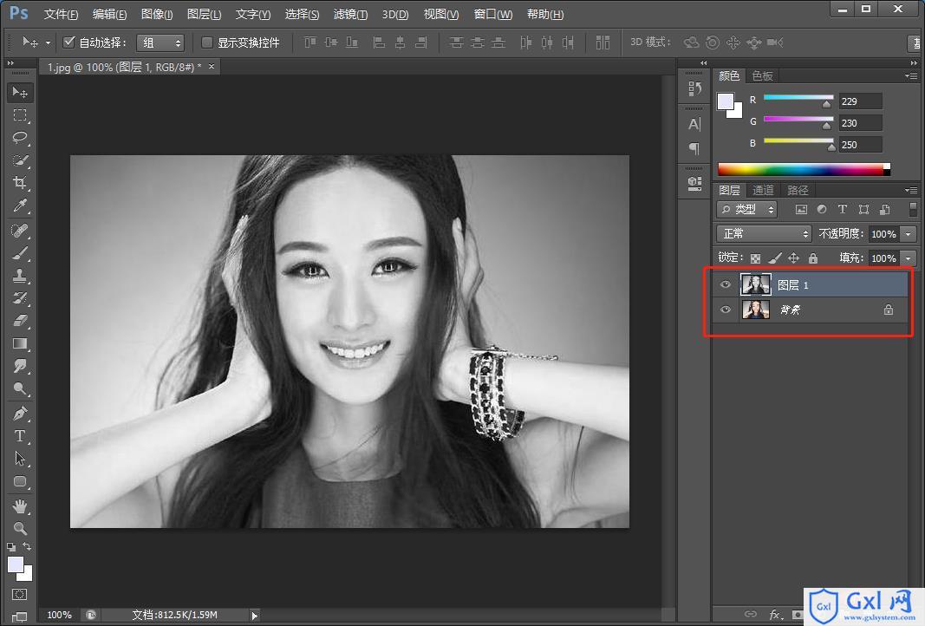
Task: Toggle lock image pixels brush icon
Action: tap(774, 258)
